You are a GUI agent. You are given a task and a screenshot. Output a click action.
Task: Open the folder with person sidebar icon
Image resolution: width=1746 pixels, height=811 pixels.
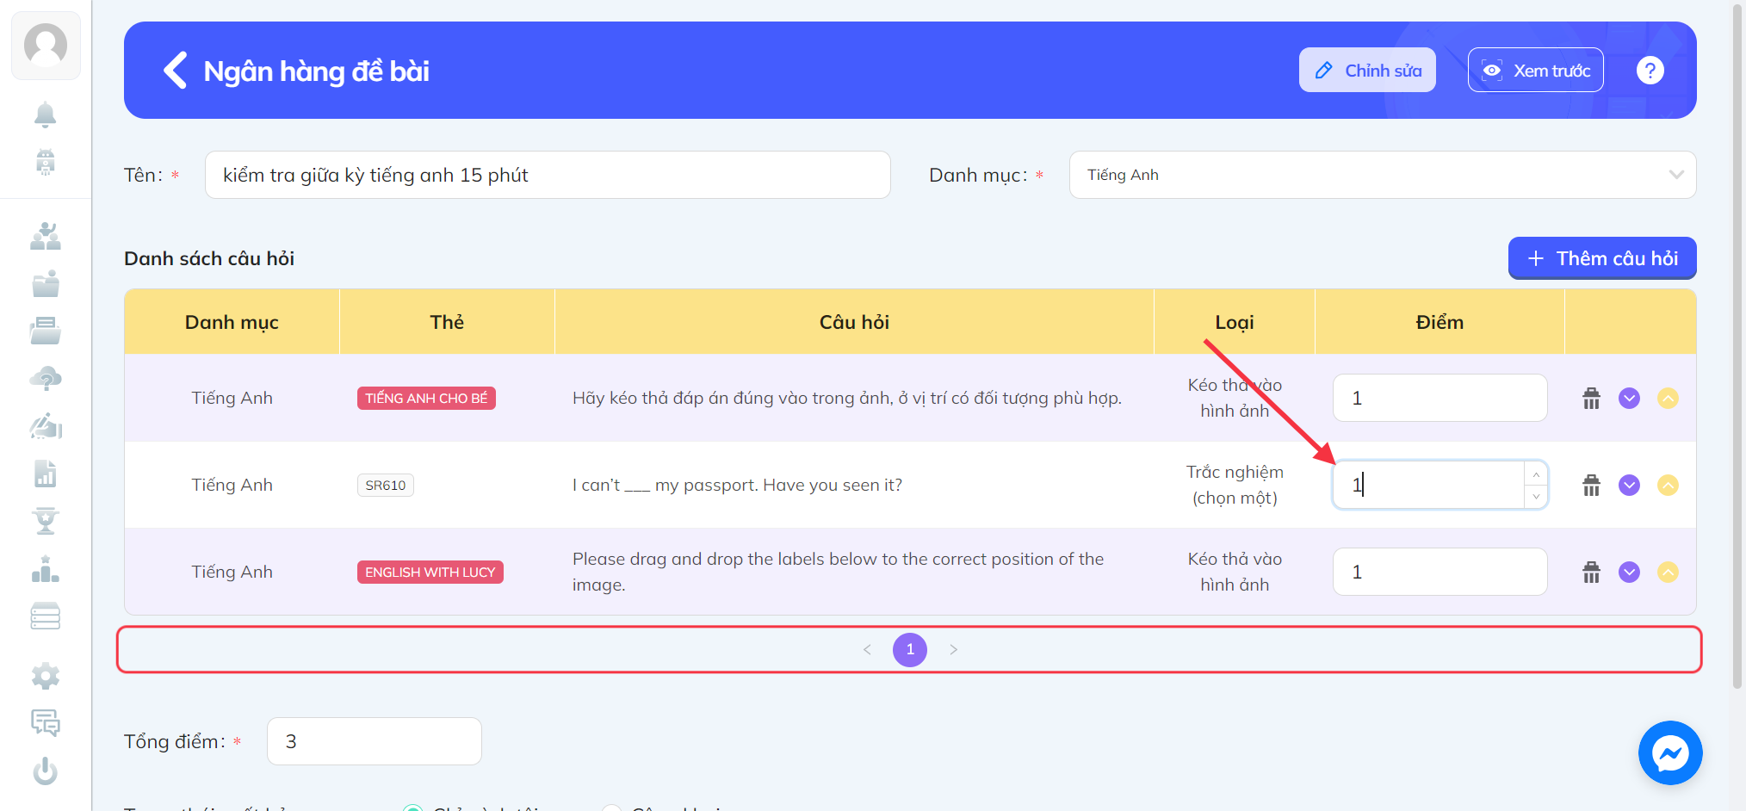(x=46, y=284)
